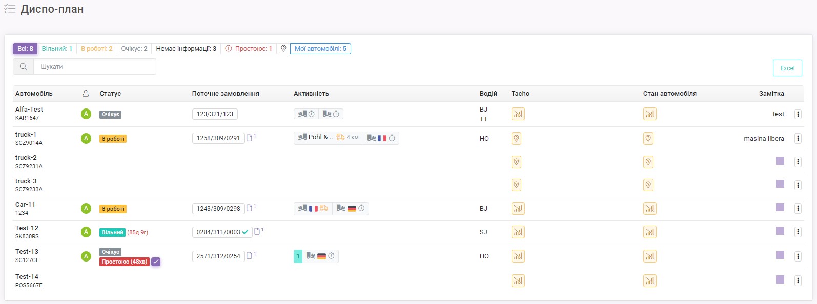Export the table with Excel button
Image resolution: width=817 pixels, height=304 pixels.
[x=787, y=68]
